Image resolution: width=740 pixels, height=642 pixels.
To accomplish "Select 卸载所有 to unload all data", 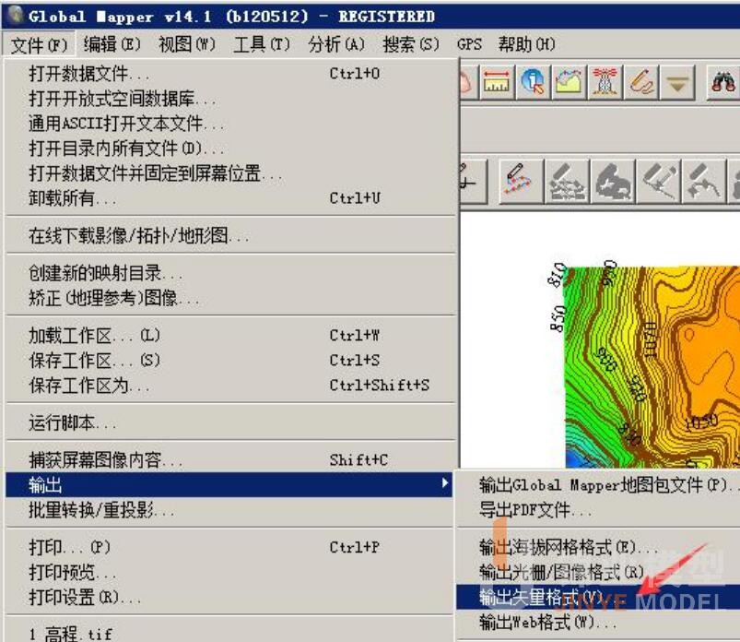I will tap(230, 198).
